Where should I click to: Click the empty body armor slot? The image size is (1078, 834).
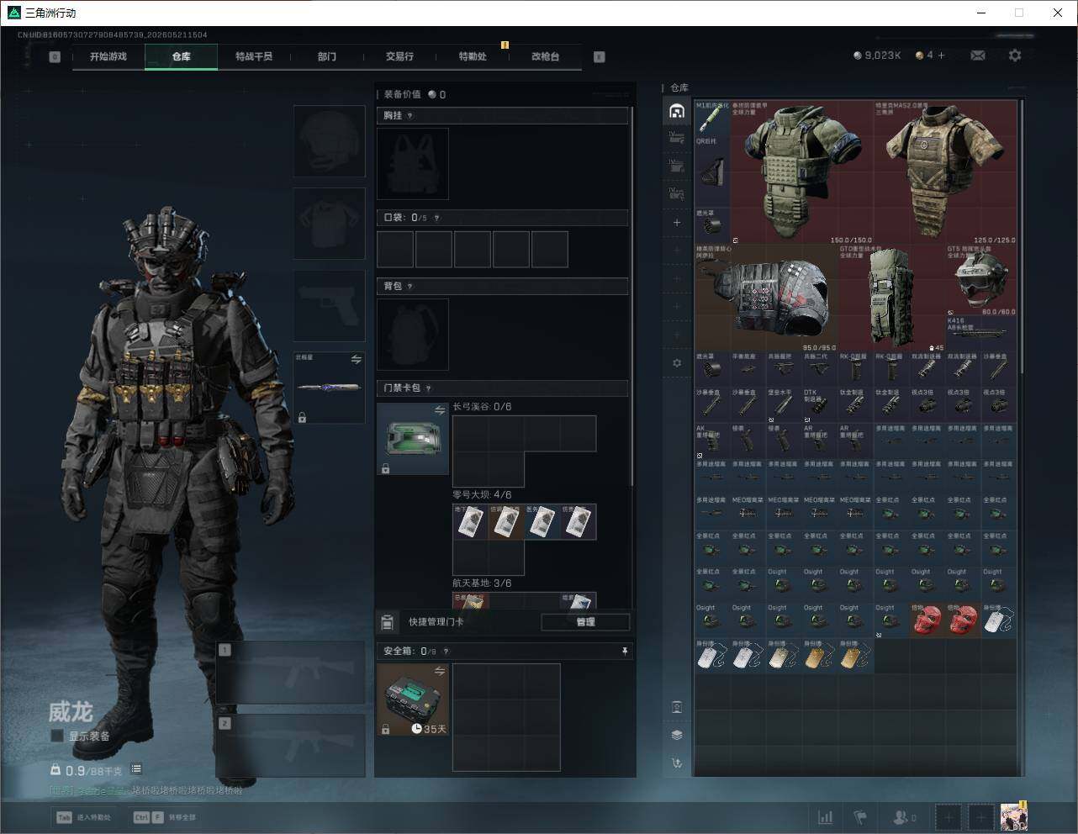point(329,224)
